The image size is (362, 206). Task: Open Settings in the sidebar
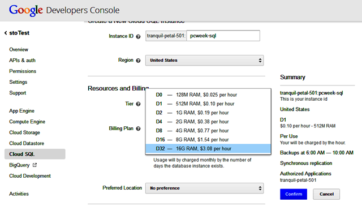tap(18, 82)
